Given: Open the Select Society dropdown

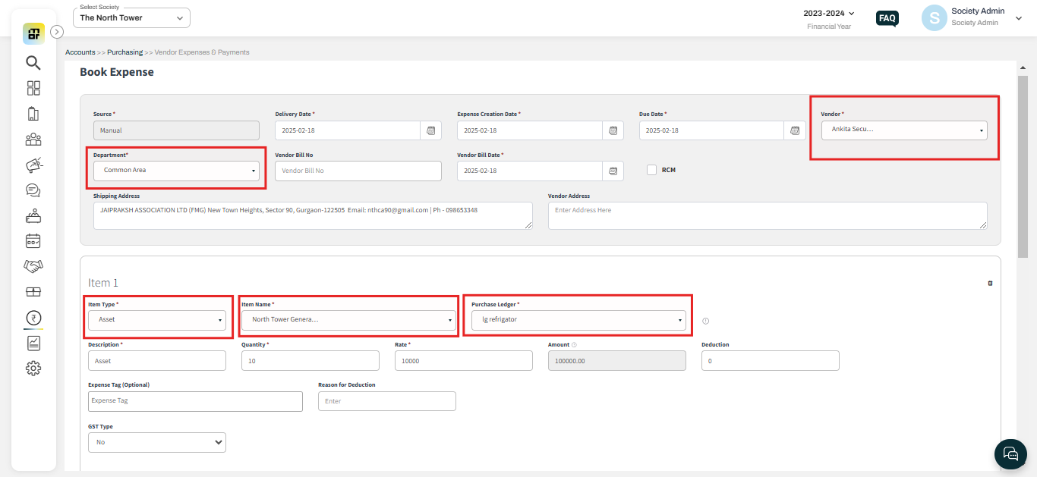Looking at the screenshot, I should [131, 17].
